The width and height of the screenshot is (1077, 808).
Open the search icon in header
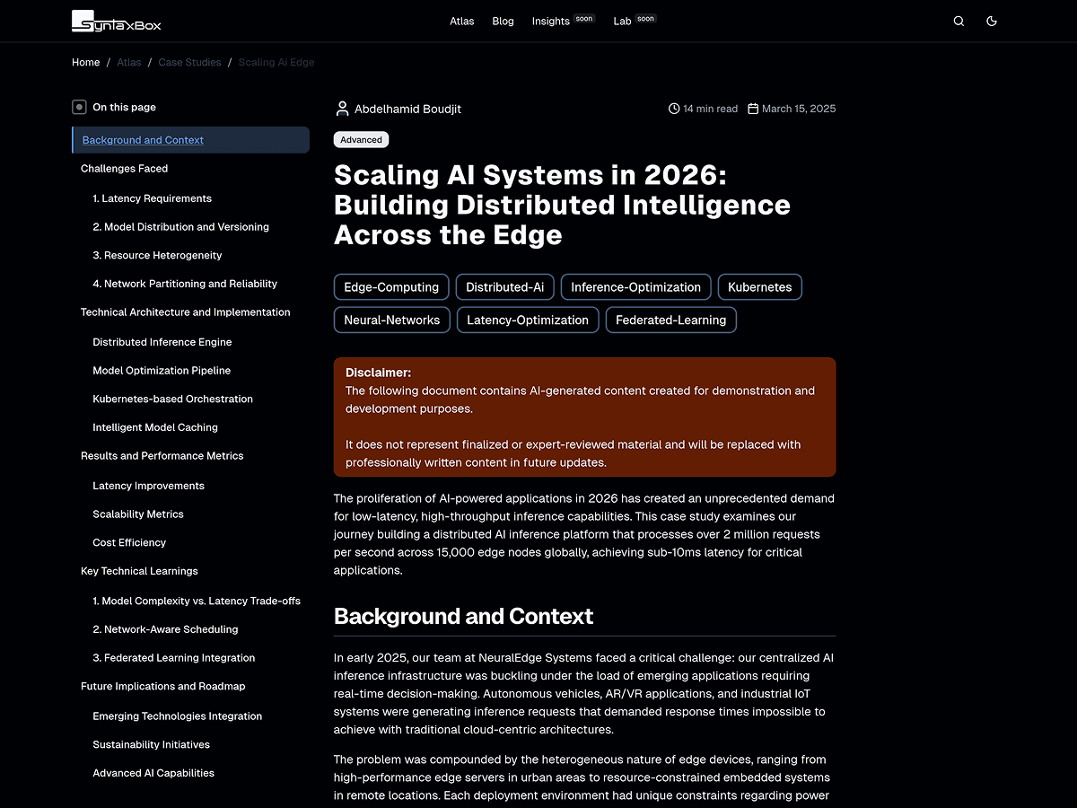click(x=959, y=21)
